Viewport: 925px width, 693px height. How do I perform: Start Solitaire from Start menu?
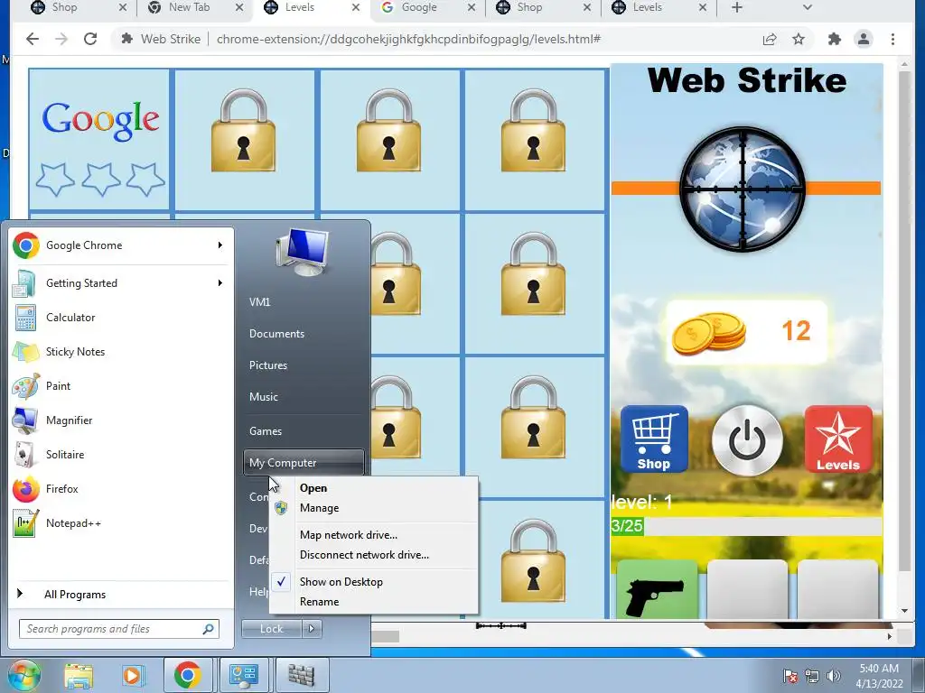coord(121,455)
